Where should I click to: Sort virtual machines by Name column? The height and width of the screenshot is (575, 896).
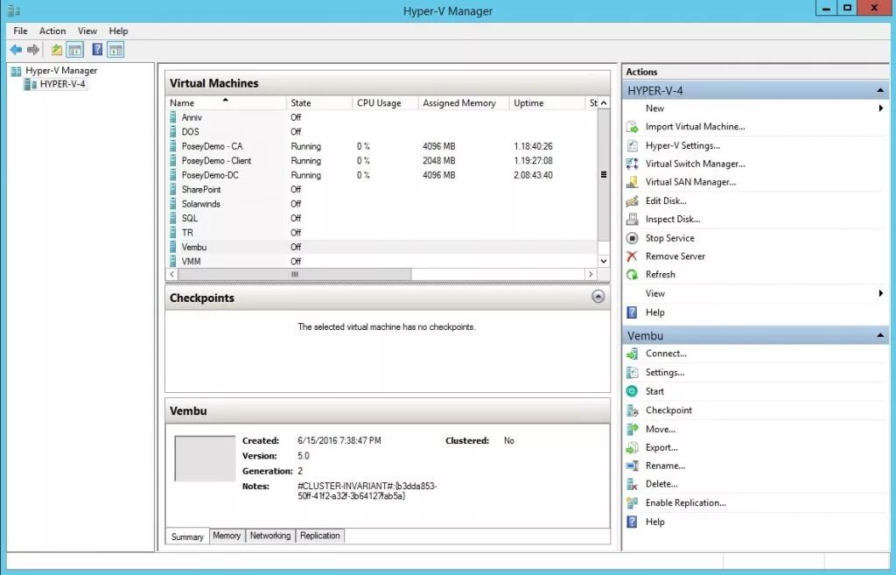click(226, 103)
